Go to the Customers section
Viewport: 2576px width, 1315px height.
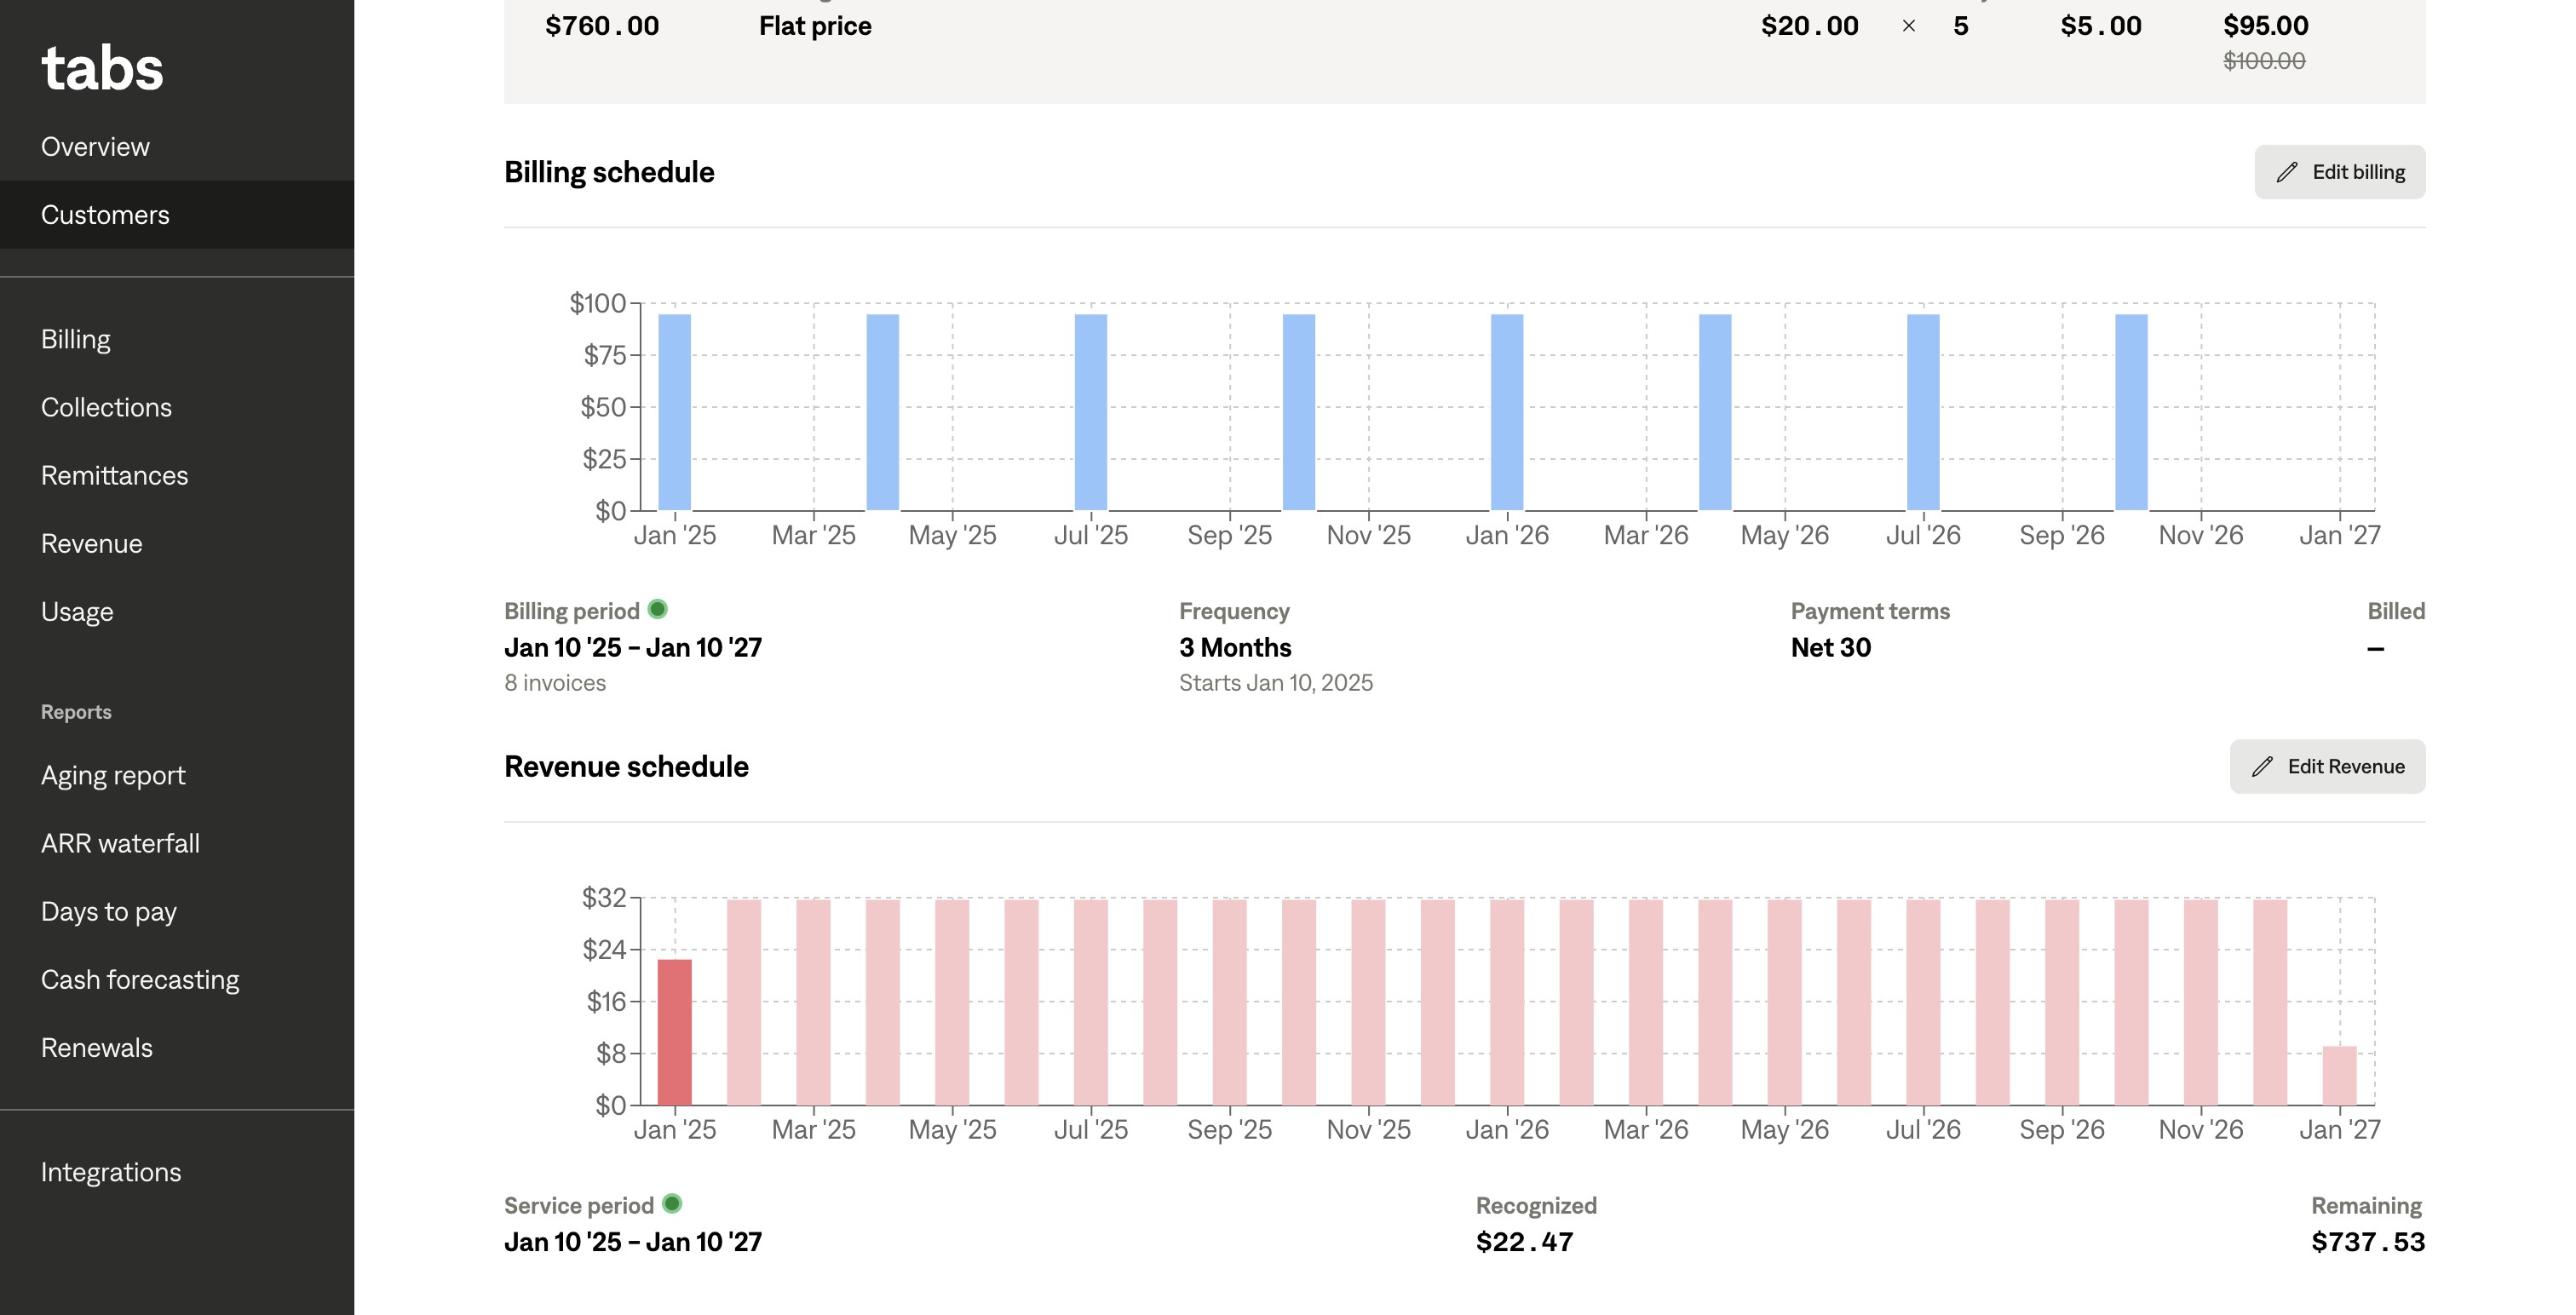coord(105,215)
